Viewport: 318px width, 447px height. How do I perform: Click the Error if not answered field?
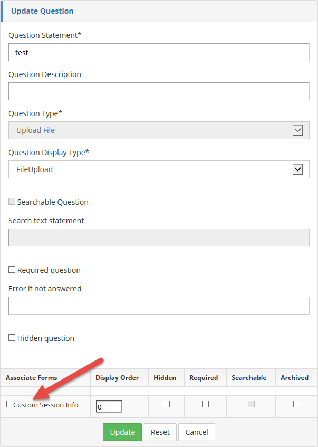point(158,306)
